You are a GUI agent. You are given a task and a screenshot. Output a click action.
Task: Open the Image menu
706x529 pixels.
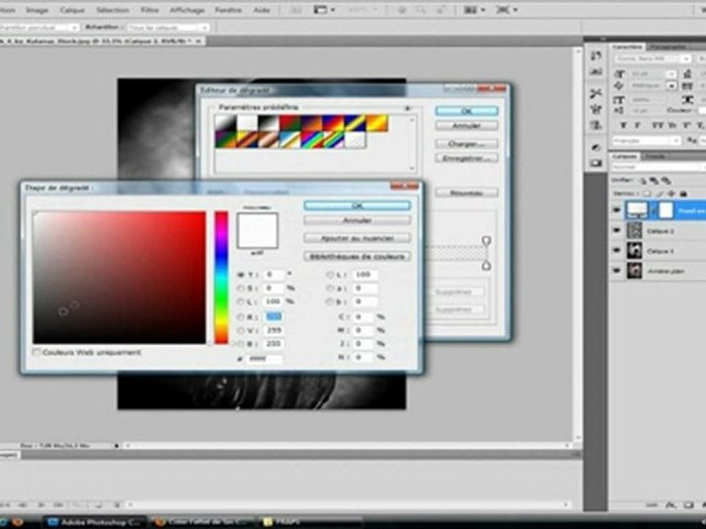point(38,10)
